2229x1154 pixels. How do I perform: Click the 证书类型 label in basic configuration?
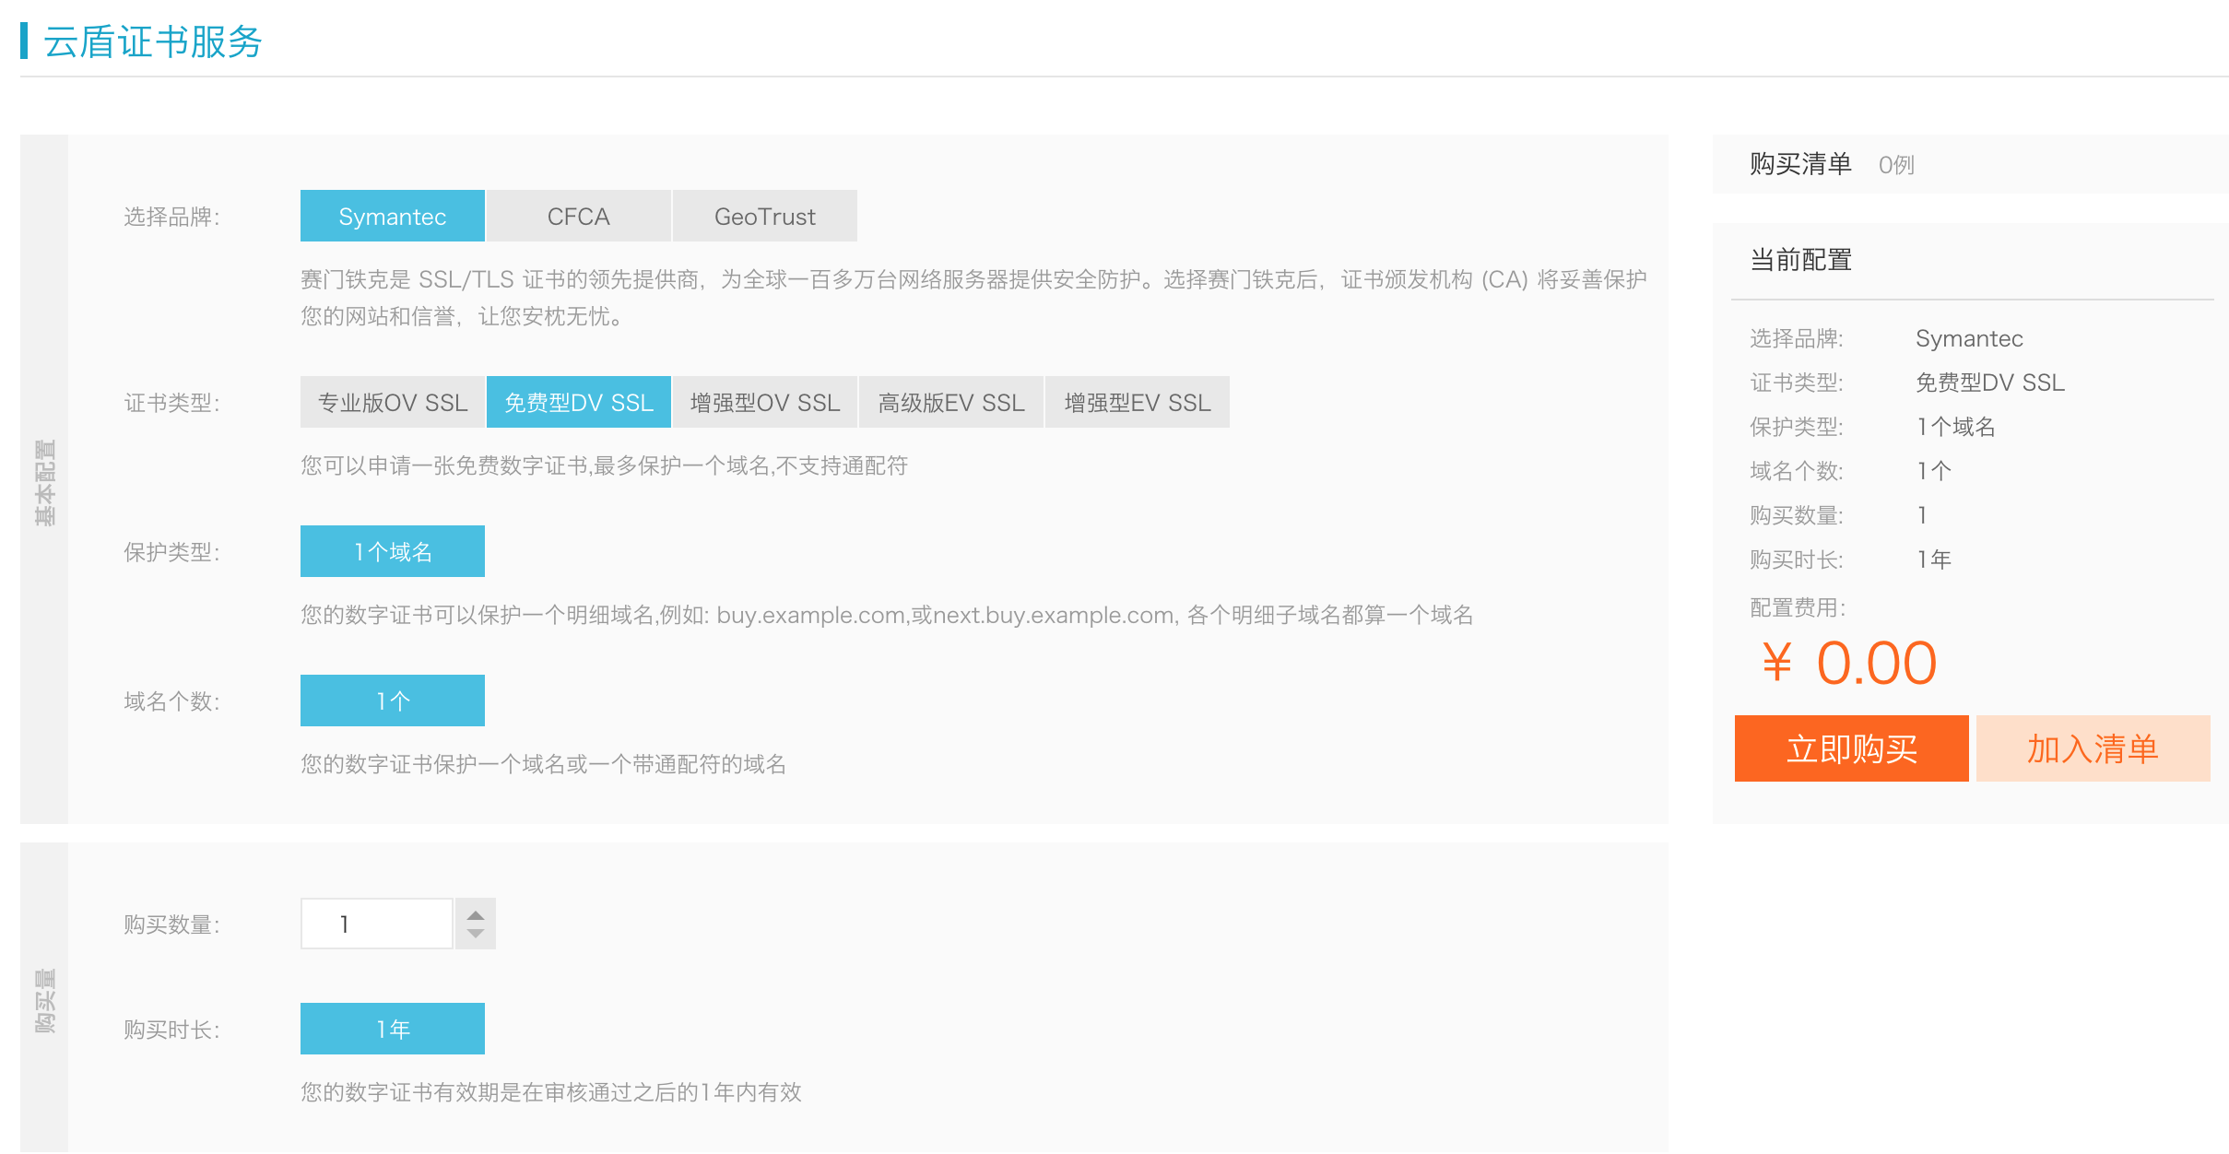pyautogui.click(x=171, y=403)
